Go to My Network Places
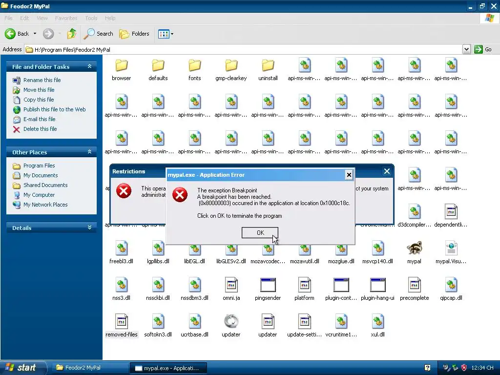Viewport: 500px width, 375px height. (45, 205)
